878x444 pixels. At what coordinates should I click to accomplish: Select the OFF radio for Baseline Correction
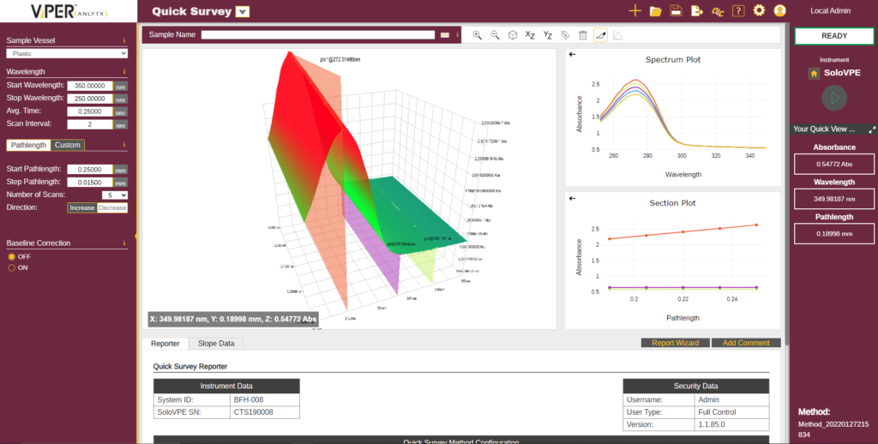12,256
